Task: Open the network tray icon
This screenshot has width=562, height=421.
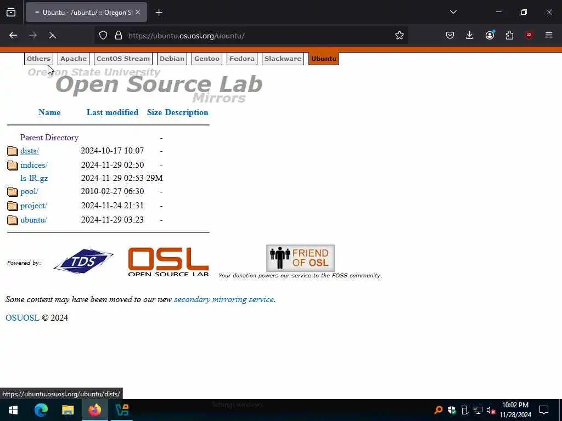Action: click(x=478, y=410)
